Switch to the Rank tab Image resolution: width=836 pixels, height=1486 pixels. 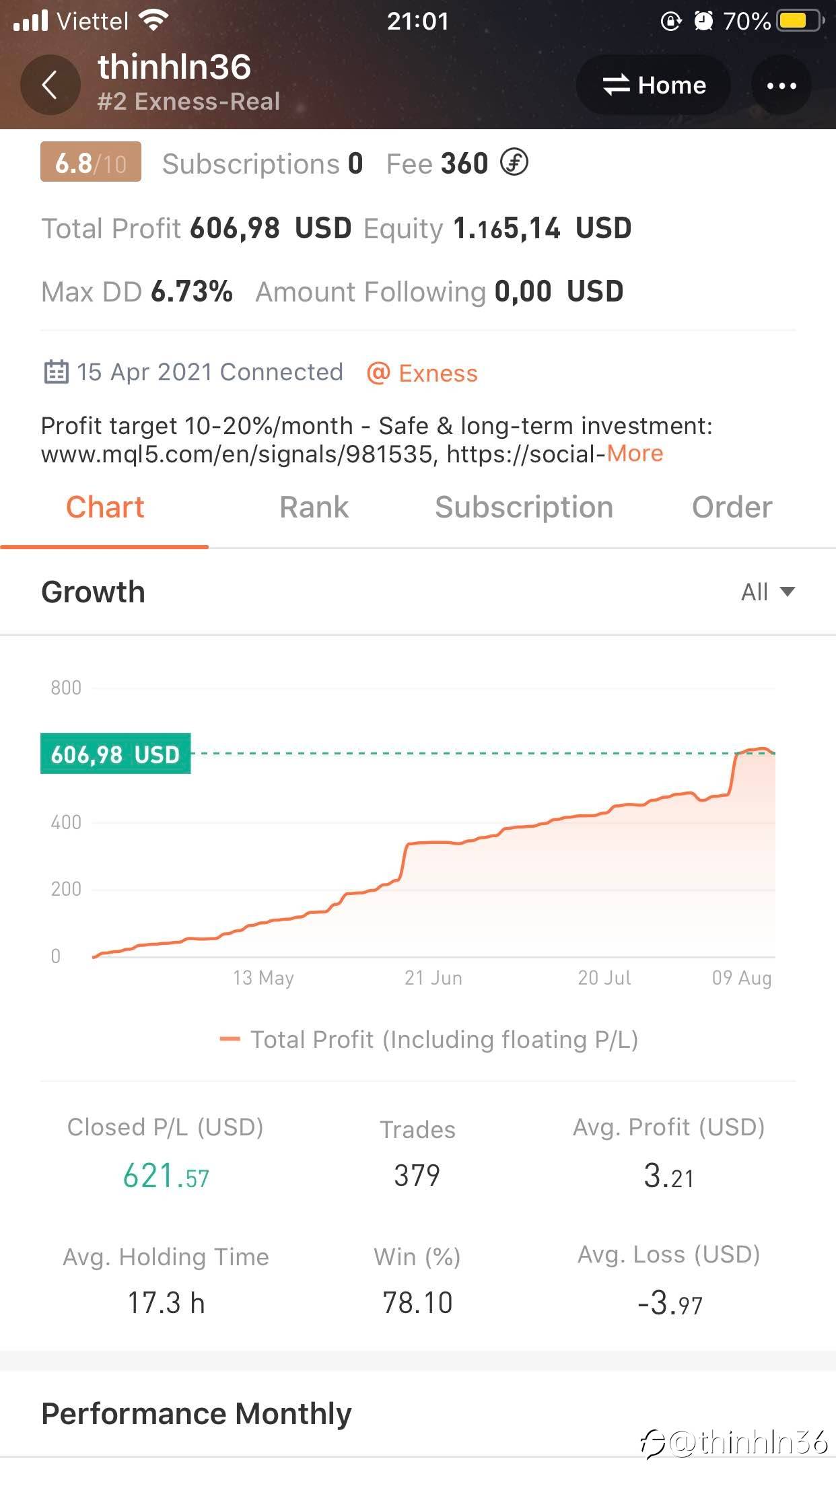coord(314,507)
